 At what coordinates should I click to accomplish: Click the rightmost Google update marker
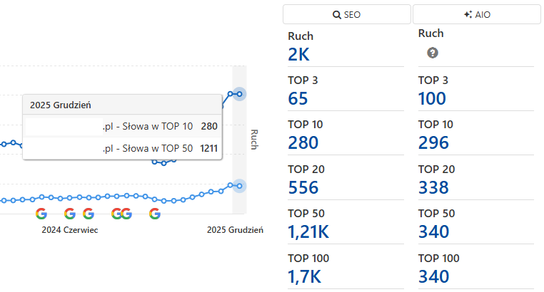(x=155, y=213)
